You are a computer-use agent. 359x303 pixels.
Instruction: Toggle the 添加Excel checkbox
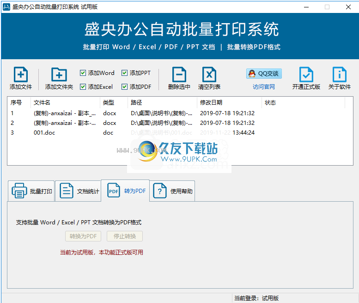click(x=83, y=87)
